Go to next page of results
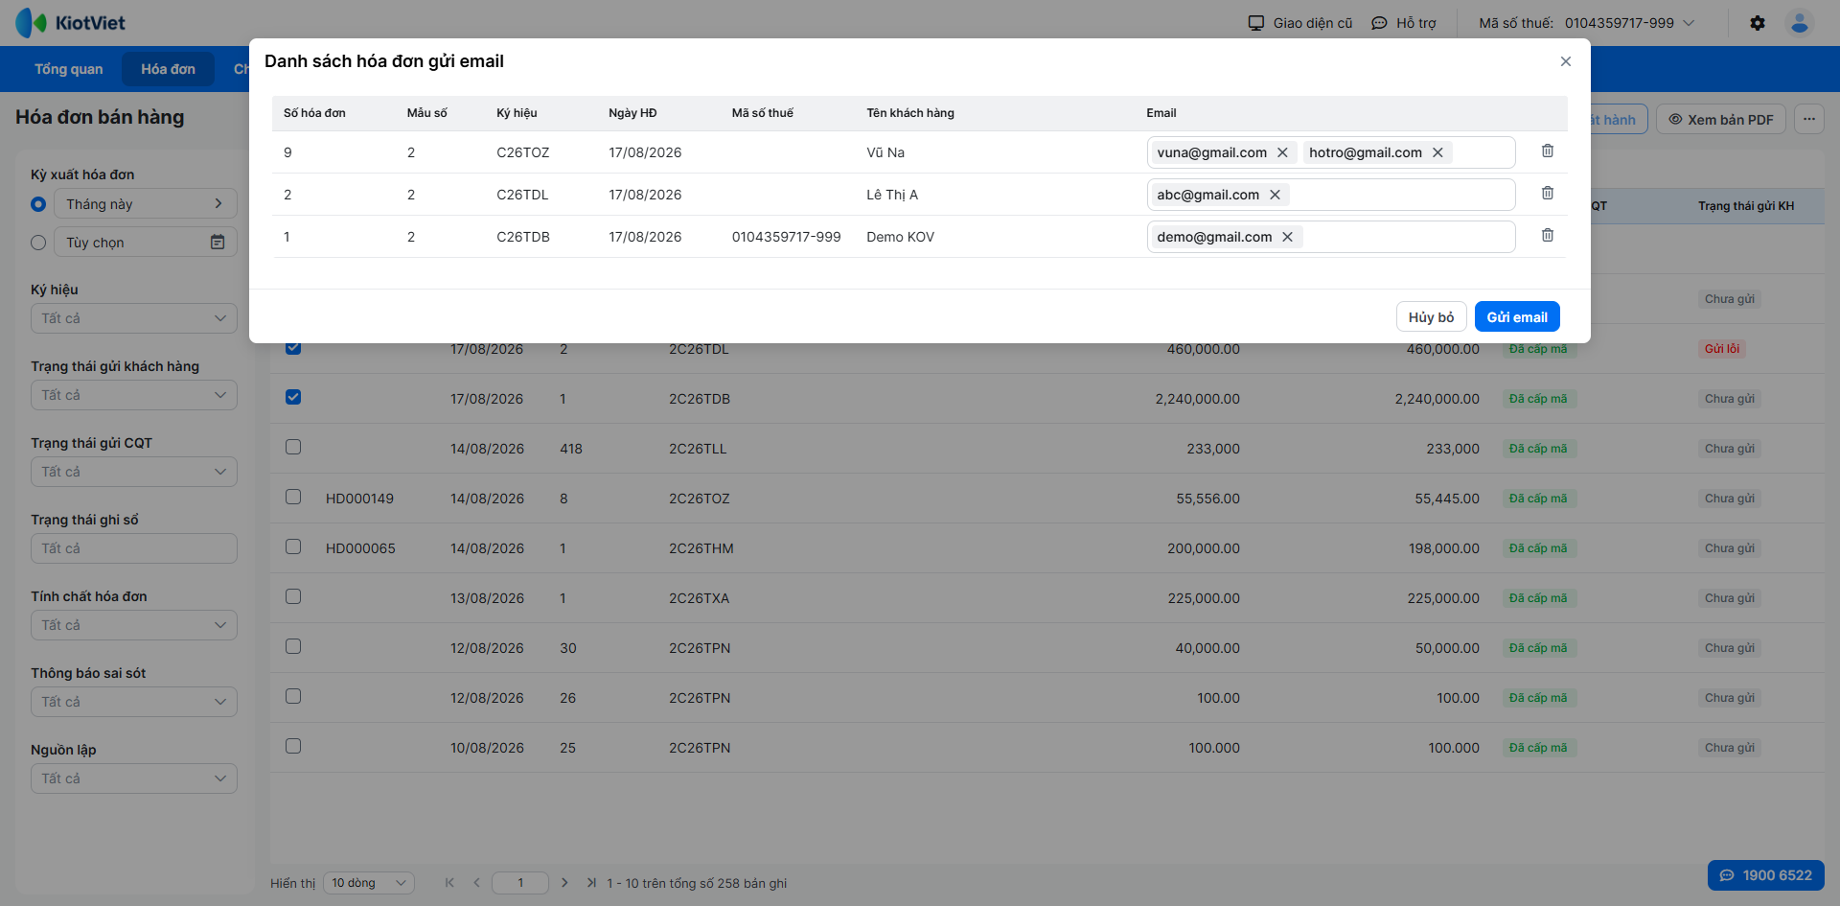The width and height of the screenshot is (1840, 906). (564, 883)
